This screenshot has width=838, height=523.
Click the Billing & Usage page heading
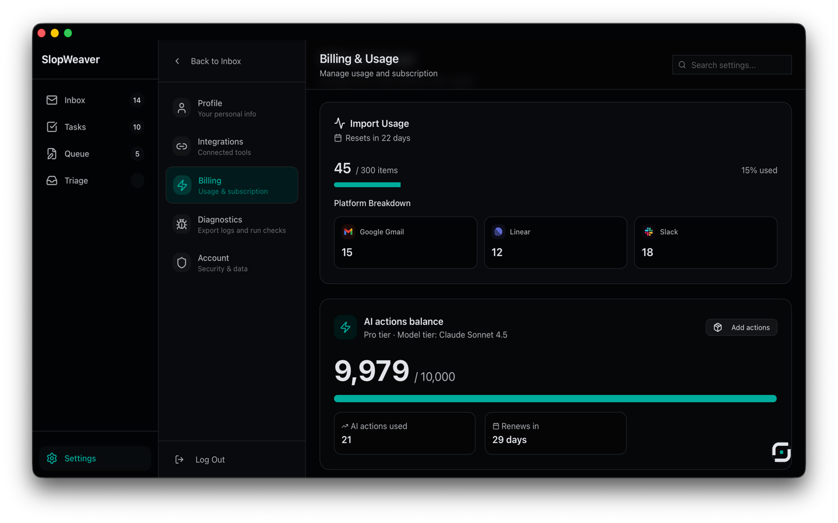359,59
